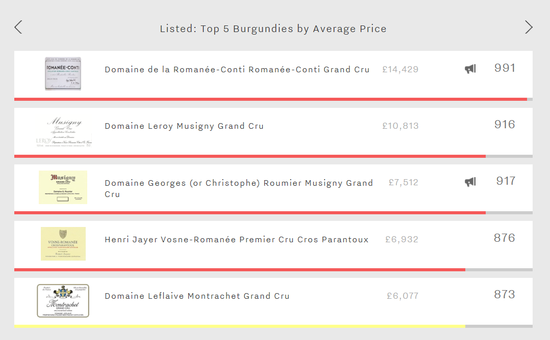
Task: Click the list title Top 5 Burgundies
Action: click(x=273, y=29)
